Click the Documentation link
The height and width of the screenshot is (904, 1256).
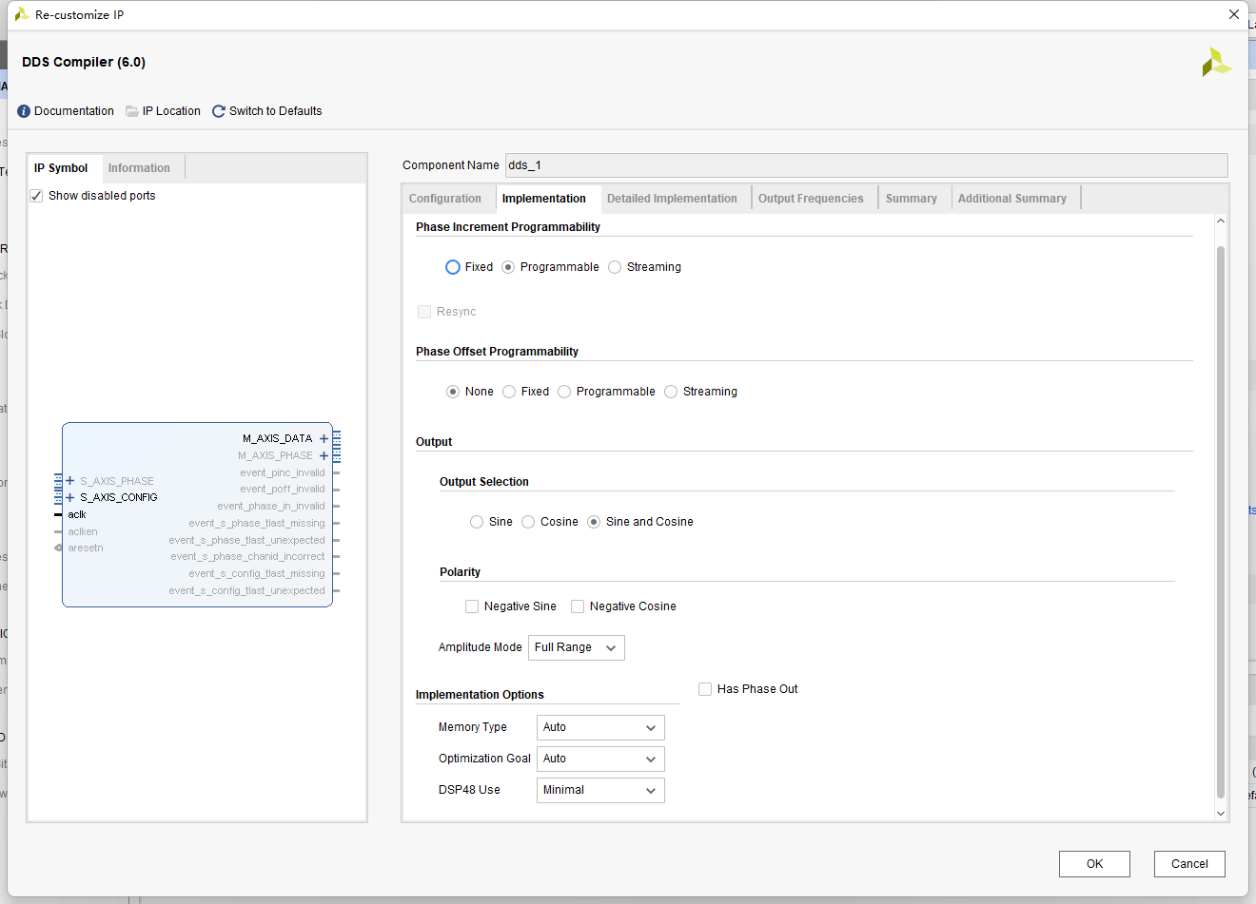tap(74, 111)
